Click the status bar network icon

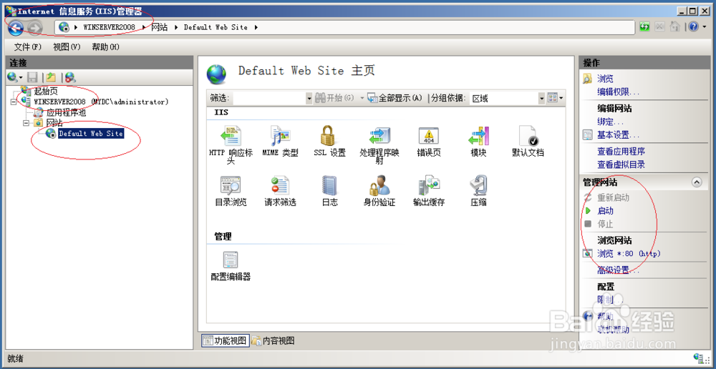699,358
